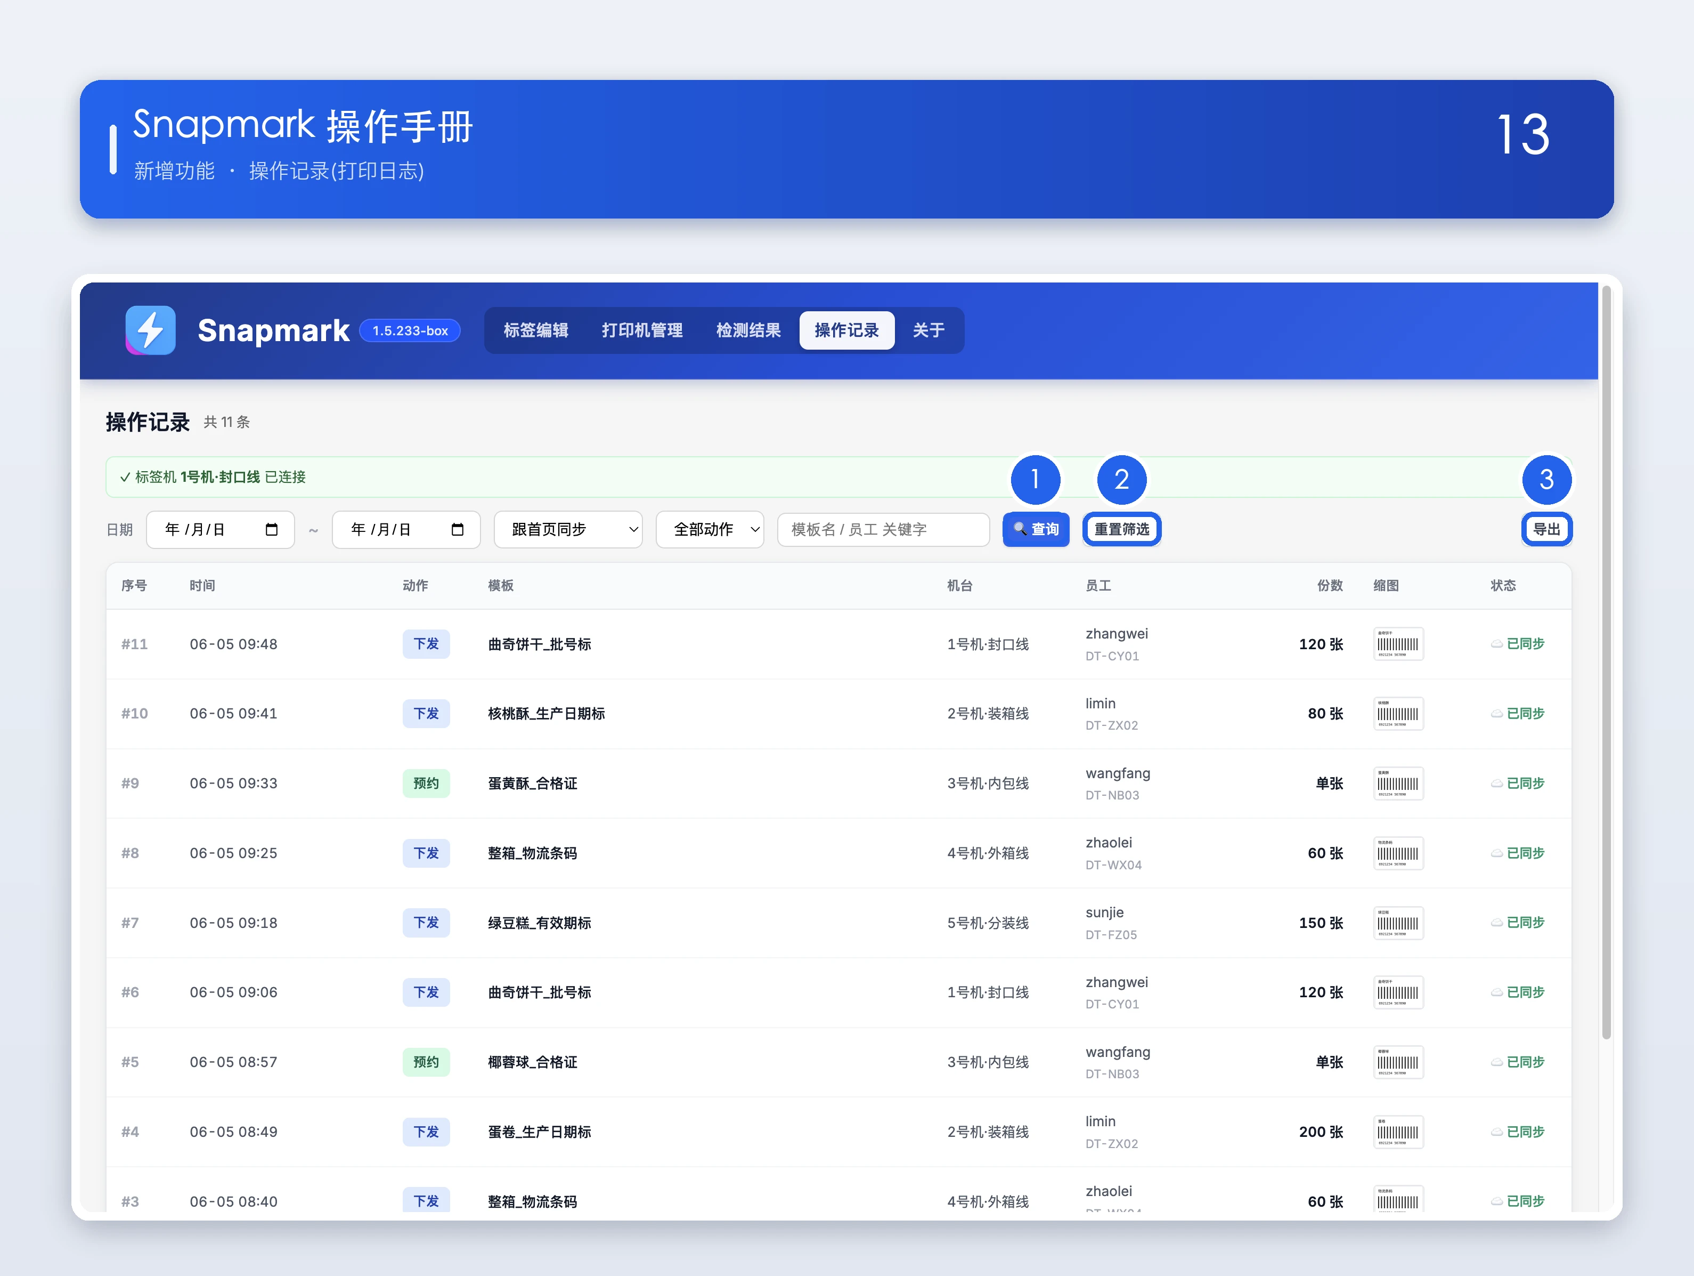Click barcode thumbnail in row #9
This screenshot has height=1276, width=1694.
coord(1398,783)
